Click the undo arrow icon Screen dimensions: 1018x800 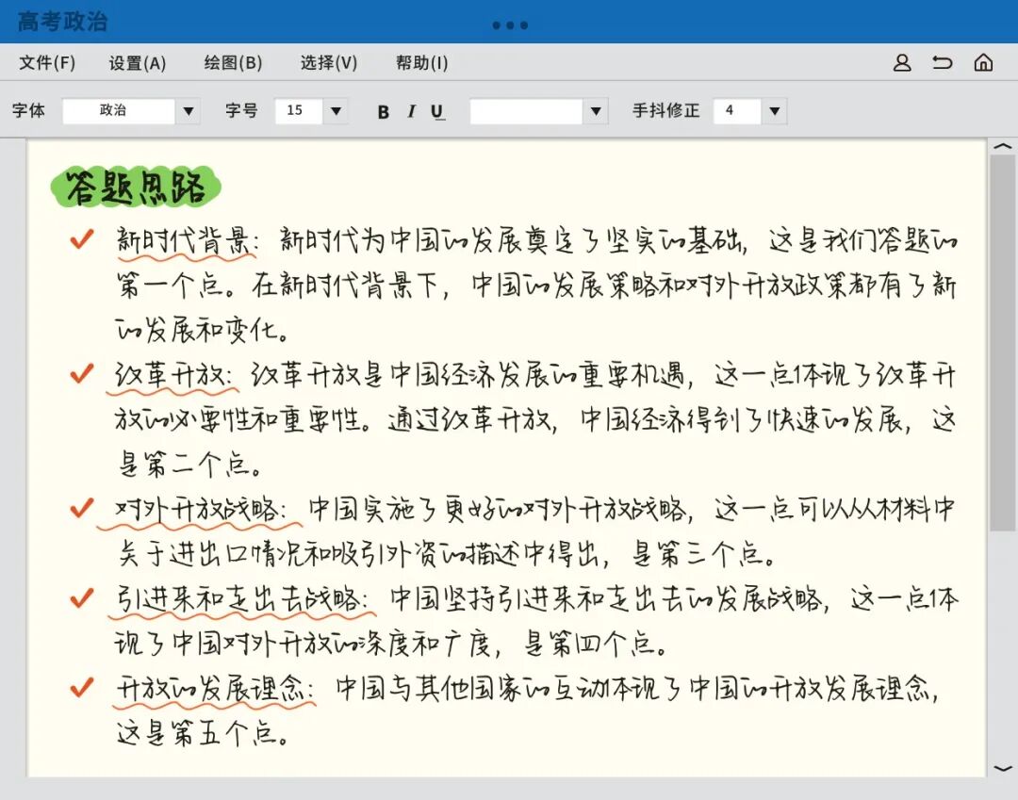944,63
